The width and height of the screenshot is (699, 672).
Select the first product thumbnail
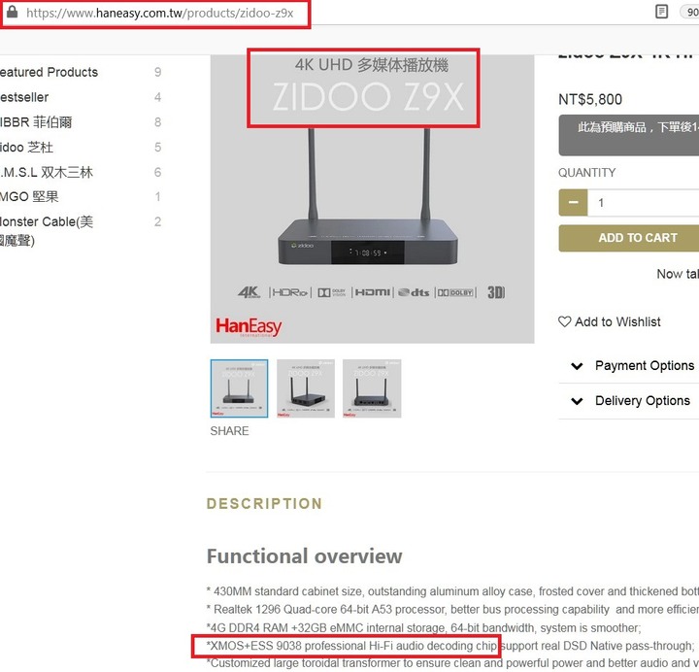point(240,388)
